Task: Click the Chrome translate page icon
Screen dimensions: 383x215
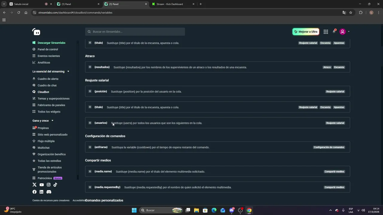Action: pyautogui.click(x=344, y=13)
